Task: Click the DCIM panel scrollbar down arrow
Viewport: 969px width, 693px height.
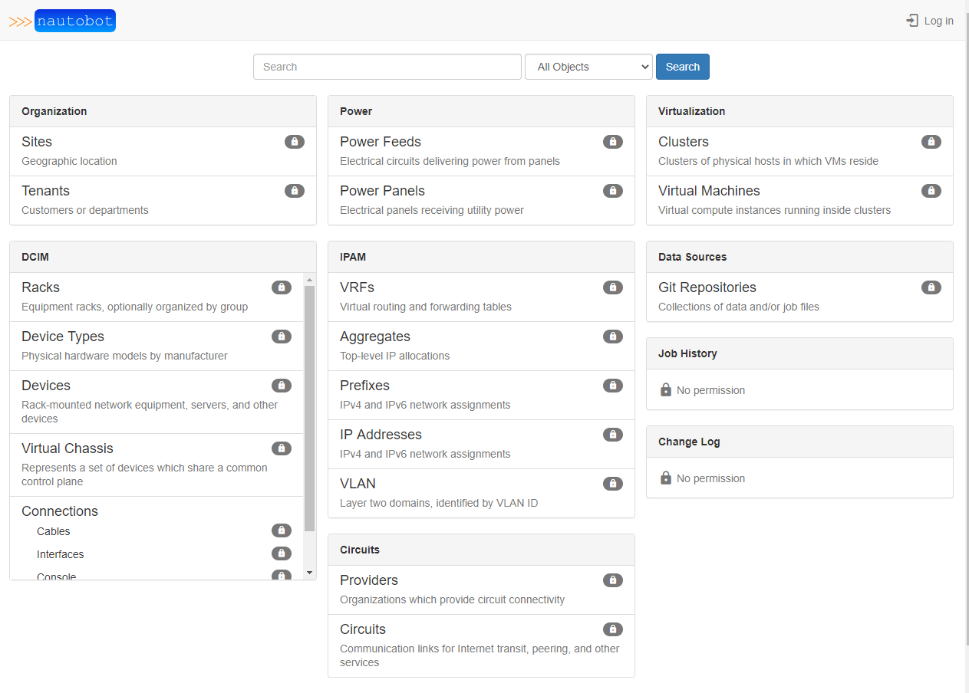Action: tap(310, 573)
